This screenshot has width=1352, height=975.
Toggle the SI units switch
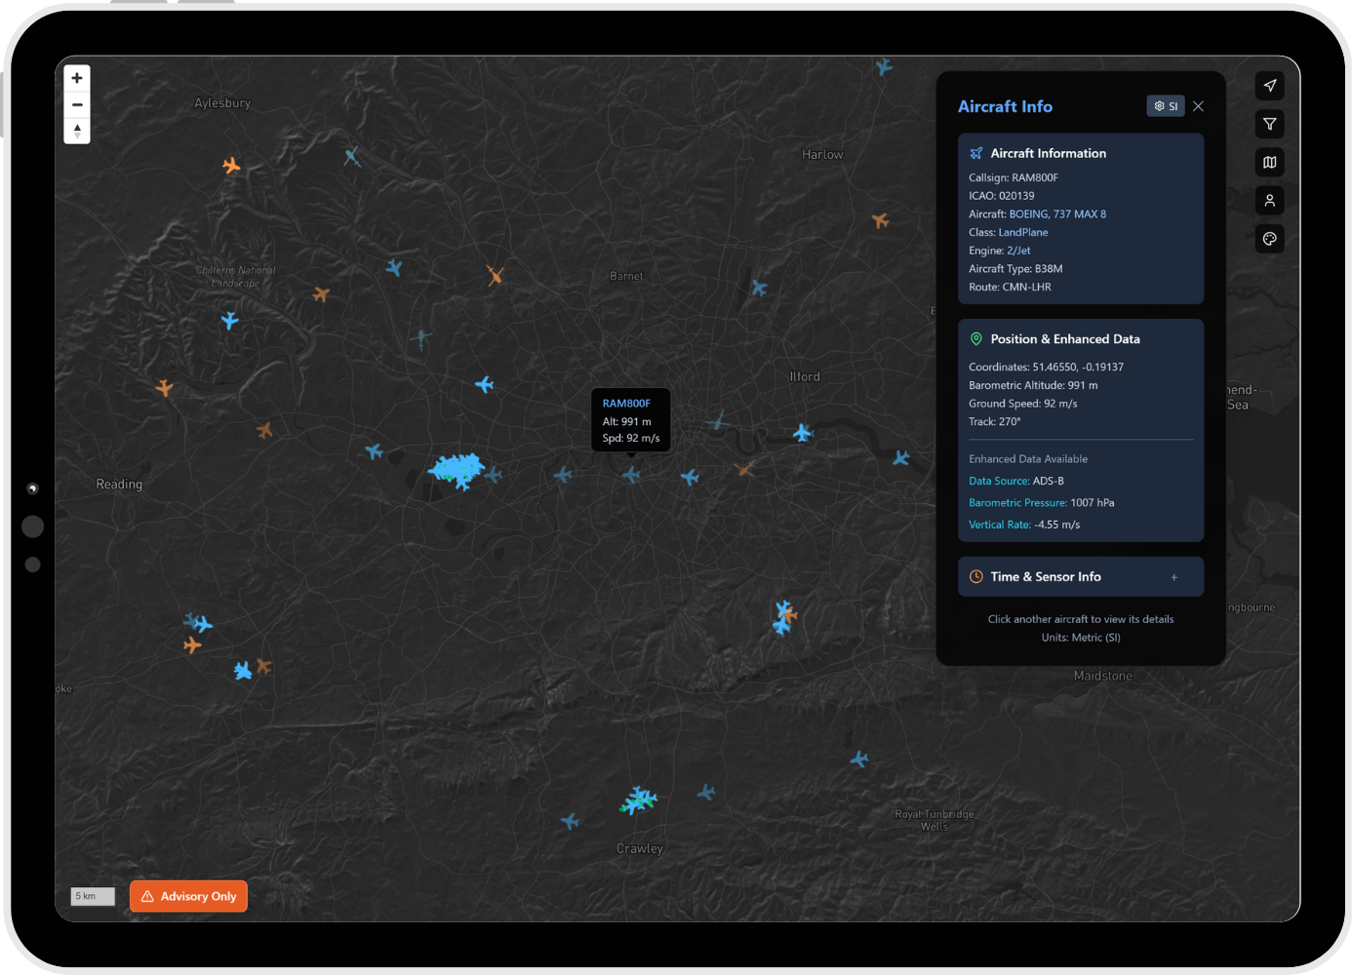coord(1165,106)
